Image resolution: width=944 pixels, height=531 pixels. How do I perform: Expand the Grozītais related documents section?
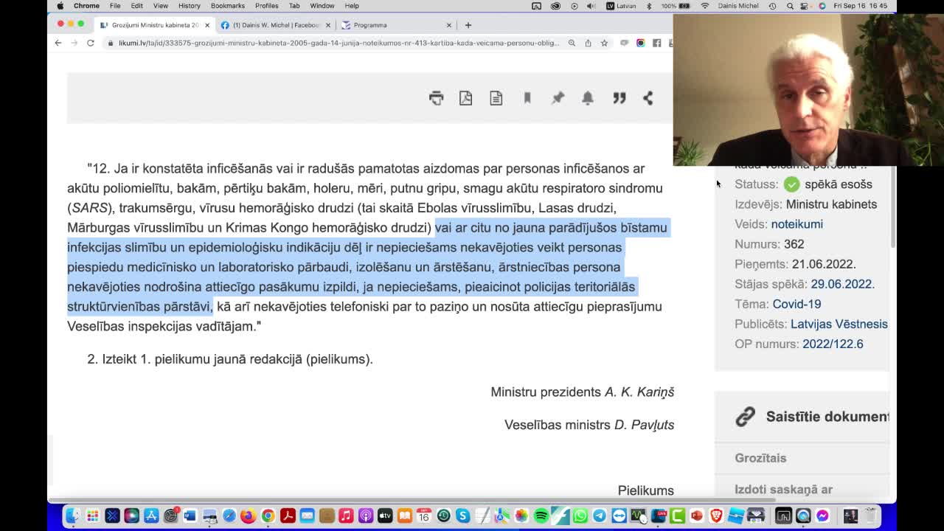[760, 458]
